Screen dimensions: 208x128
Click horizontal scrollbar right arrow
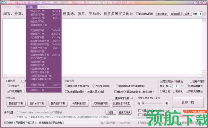click(x=200, y=76)
